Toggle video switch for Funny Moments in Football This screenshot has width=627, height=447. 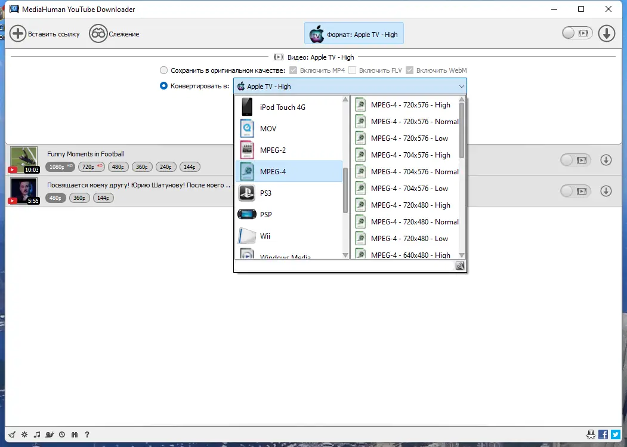click(575, 160)
